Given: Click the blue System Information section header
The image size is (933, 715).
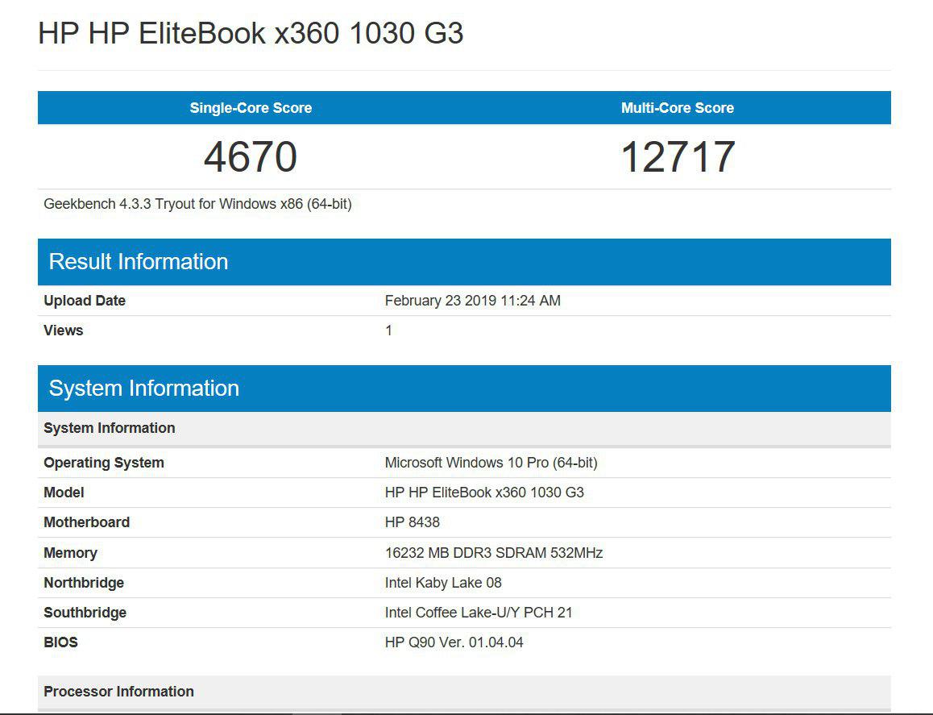Looking at the screenshot, I should [144, 389].
